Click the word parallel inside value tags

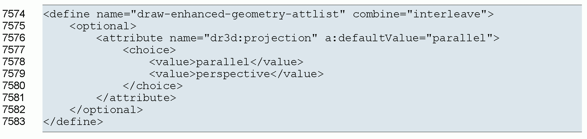pyautogui.click(x=222, y=62)
